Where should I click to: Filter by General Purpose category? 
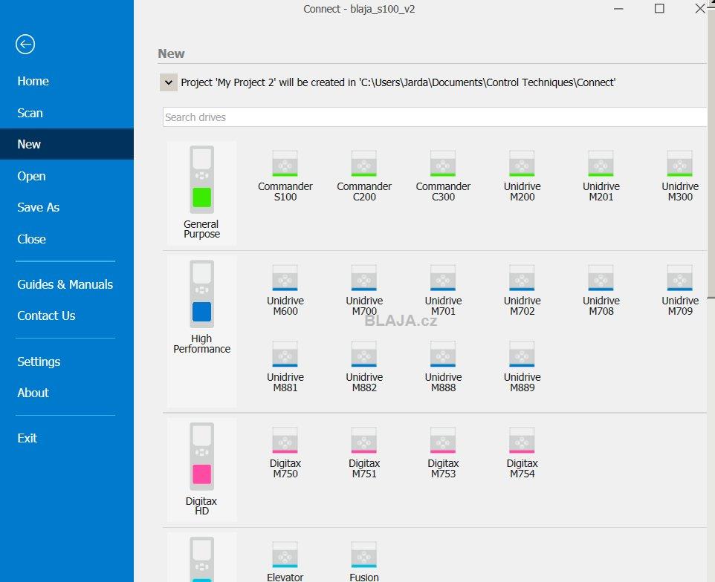(201, 192)
